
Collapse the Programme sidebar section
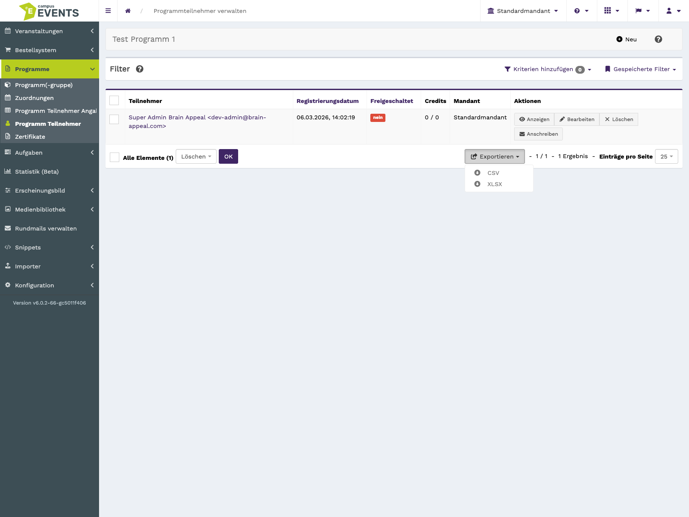[50, 69]
